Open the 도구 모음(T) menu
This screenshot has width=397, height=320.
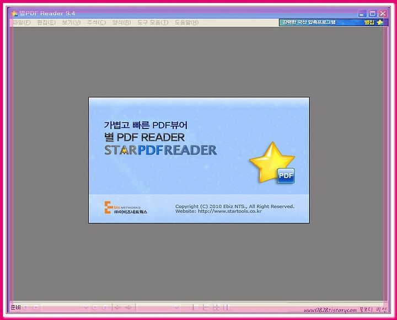(153, 23)
